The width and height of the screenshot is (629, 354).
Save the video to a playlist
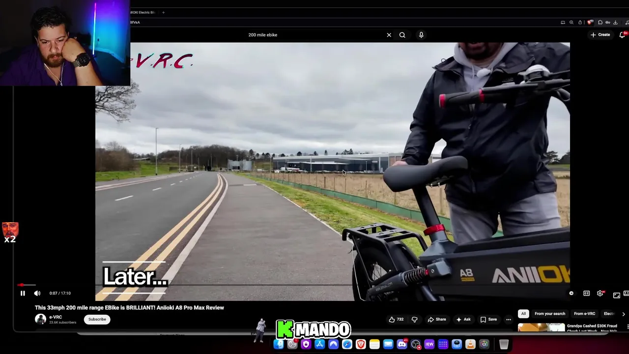click(488, 320)
